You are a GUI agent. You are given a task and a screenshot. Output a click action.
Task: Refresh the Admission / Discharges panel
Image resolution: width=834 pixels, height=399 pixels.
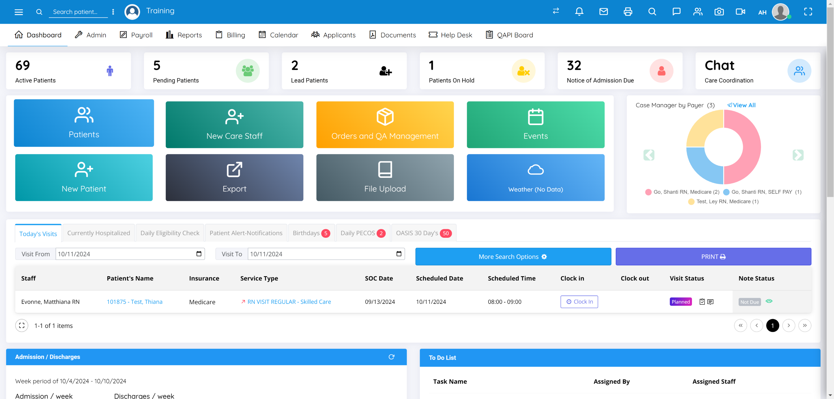391,357
